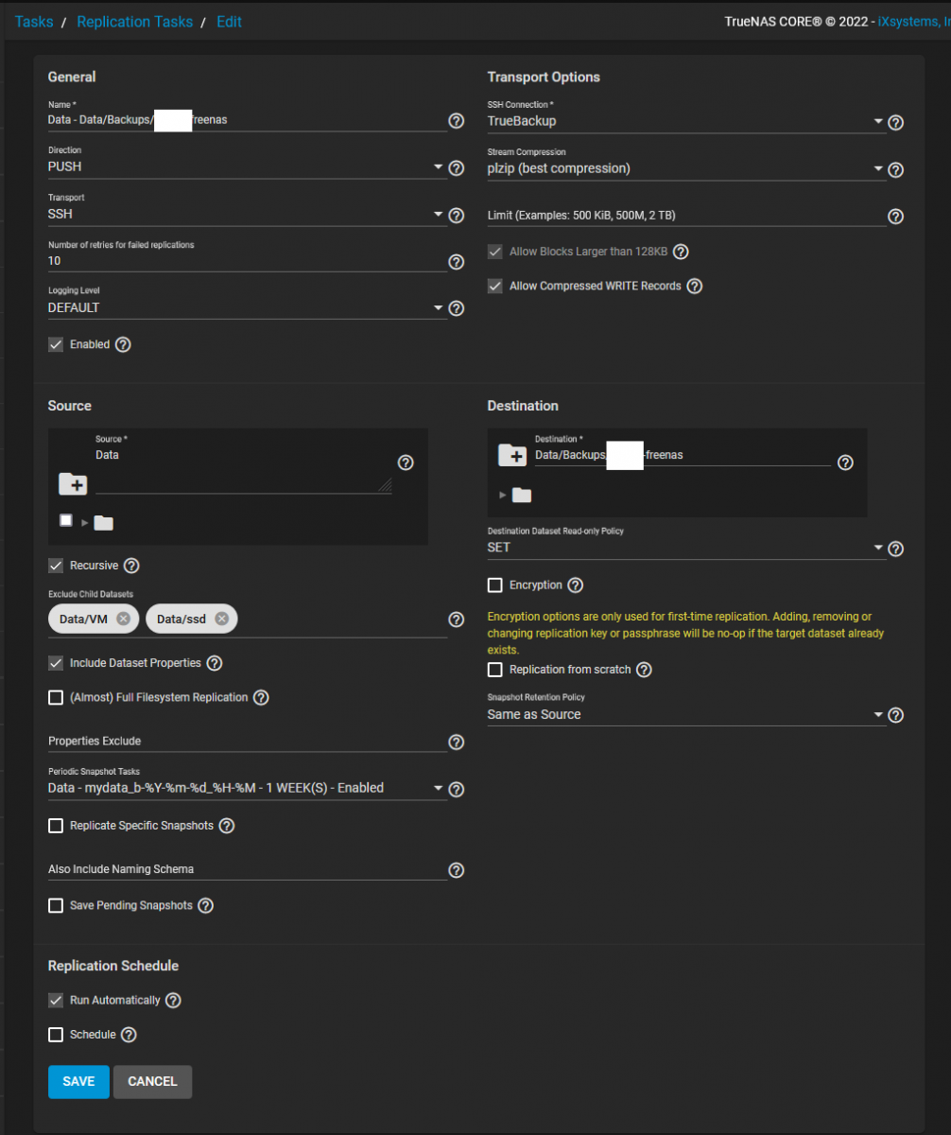Viewport: 951px width, 1135px height.
Task: Go to Replication Tasks breadcrumb
Action: tap(134, 22)
